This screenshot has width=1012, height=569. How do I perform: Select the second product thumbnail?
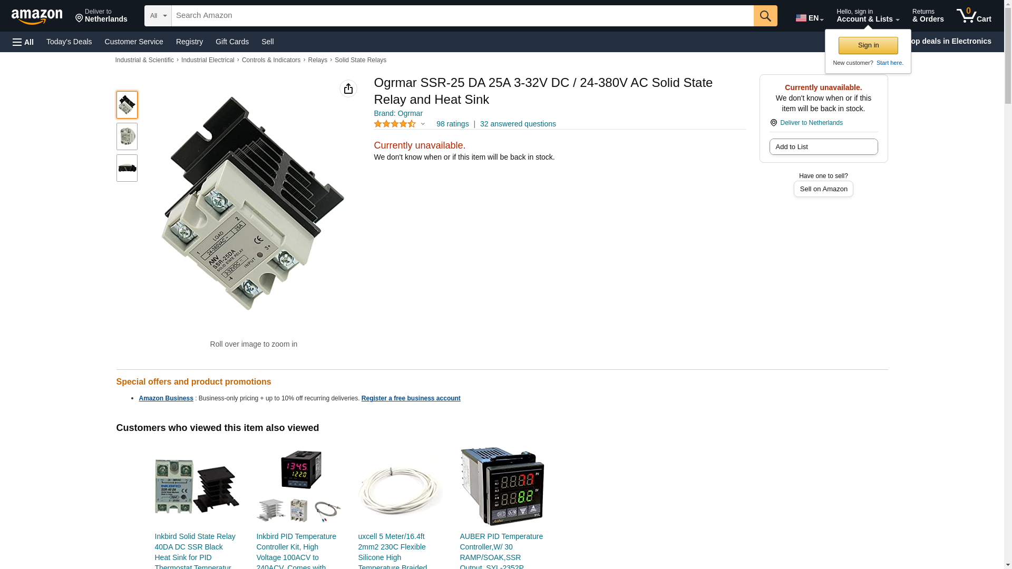(127, 136)
